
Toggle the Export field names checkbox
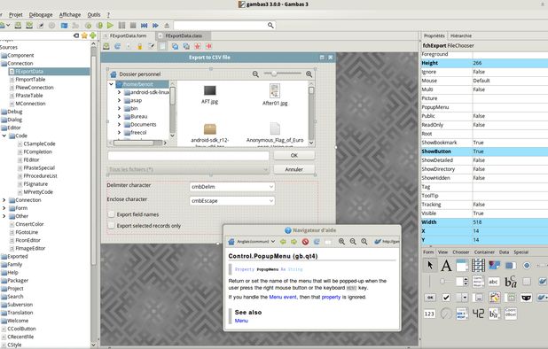(x=112, y=214)
